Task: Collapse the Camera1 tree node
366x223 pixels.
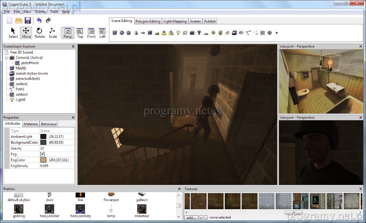Action: (7, 58)
